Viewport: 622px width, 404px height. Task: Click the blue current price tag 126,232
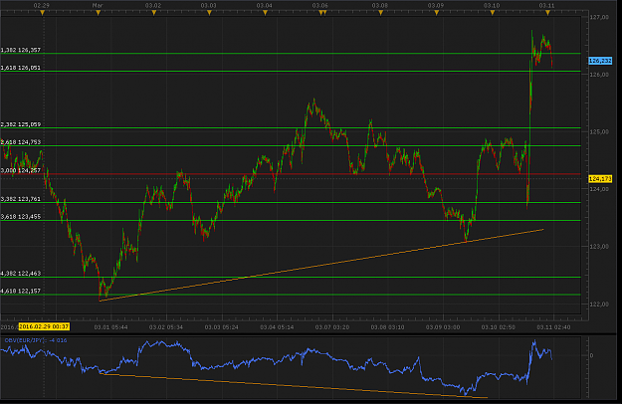point(600,61)
